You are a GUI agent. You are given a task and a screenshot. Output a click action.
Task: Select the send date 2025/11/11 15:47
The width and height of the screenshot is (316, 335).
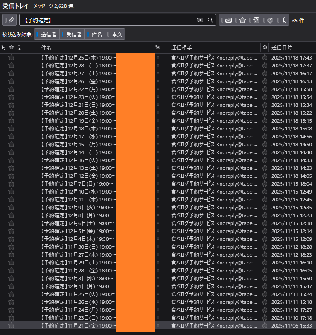click(x=291, y=286)
